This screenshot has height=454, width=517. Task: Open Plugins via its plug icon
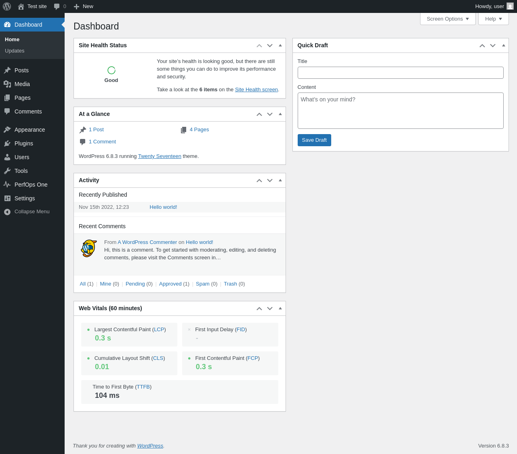tap(7, 143)
